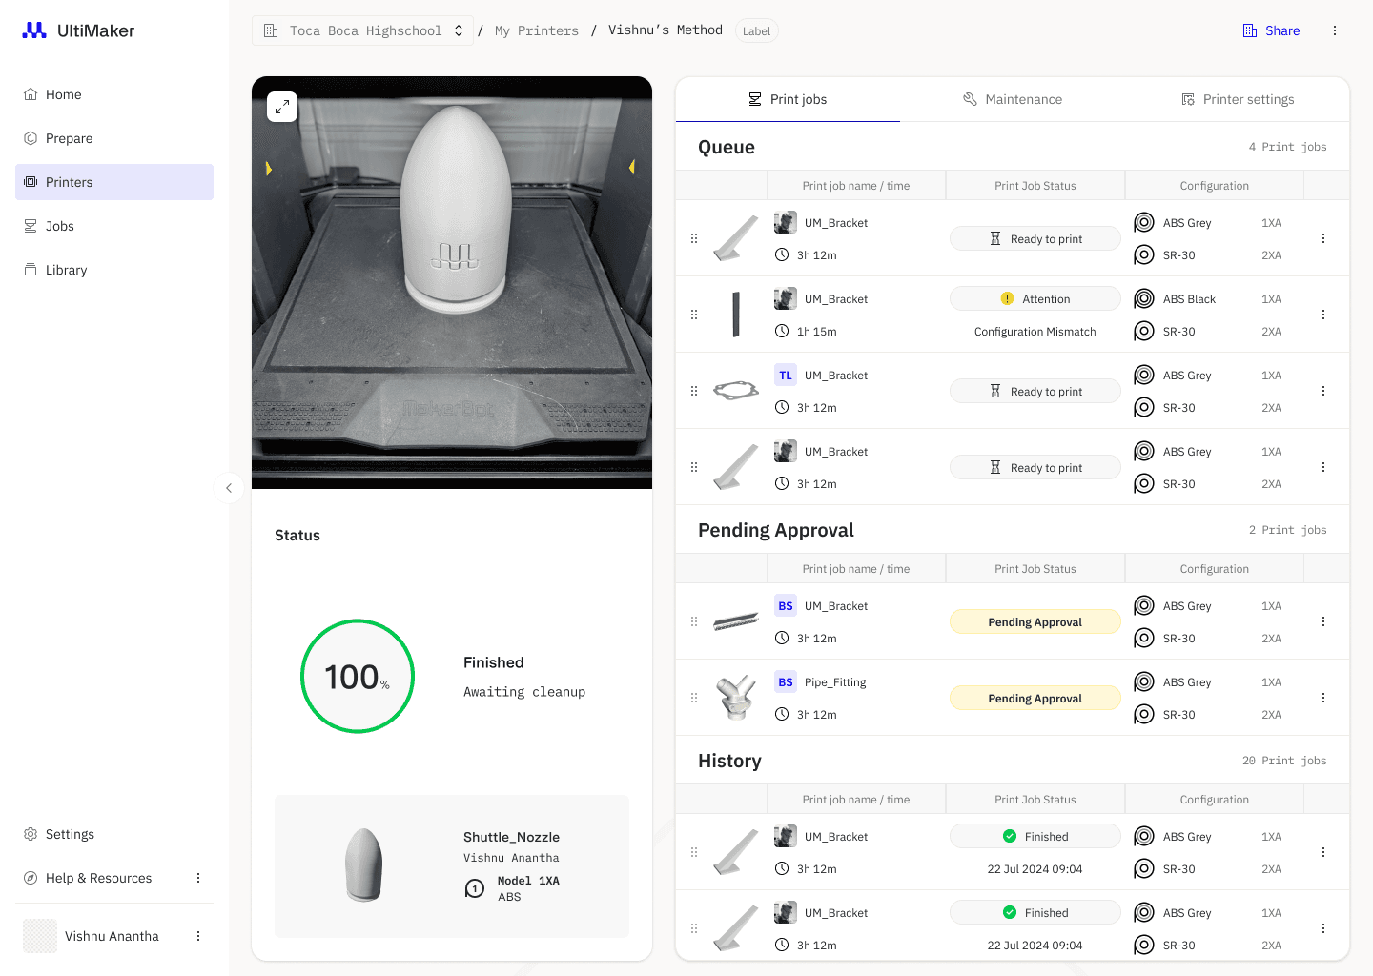The width and height of the screenshot is (1373, 976).
Task: Click Configuration Mismatch text
Action: click(x=1035, y=332)
